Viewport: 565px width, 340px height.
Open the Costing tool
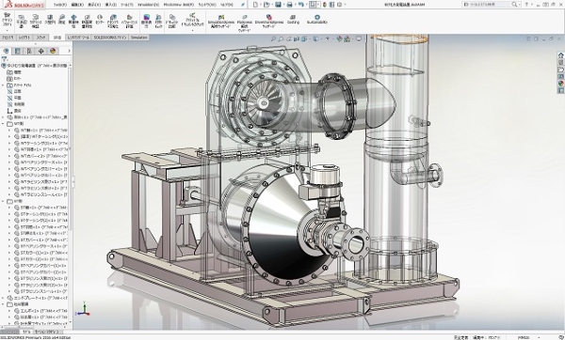[293, 20]
